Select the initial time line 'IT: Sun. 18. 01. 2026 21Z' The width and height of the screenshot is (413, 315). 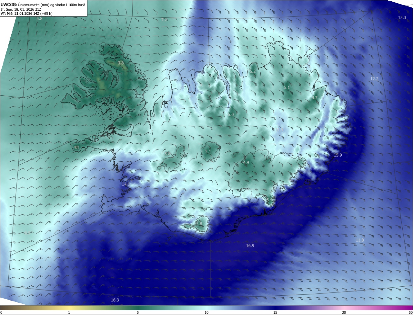pyautogui.click(x=21, y=9)
